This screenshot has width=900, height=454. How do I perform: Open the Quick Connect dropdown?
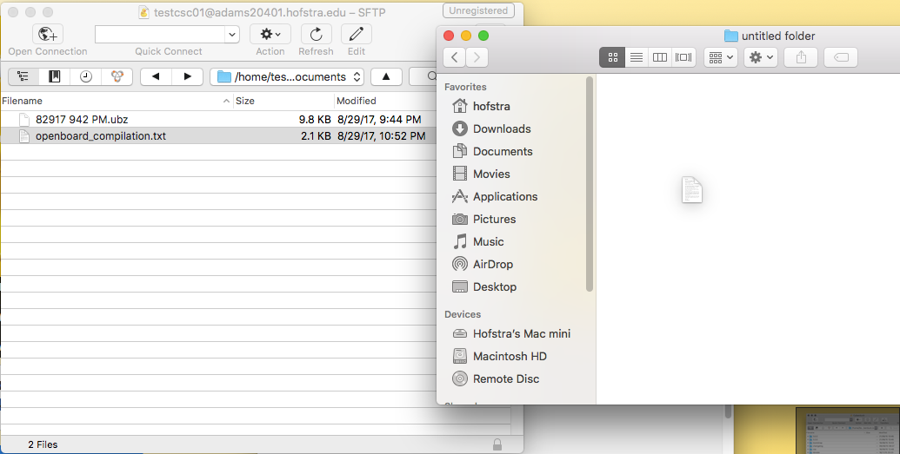click(x=231, y=34)
